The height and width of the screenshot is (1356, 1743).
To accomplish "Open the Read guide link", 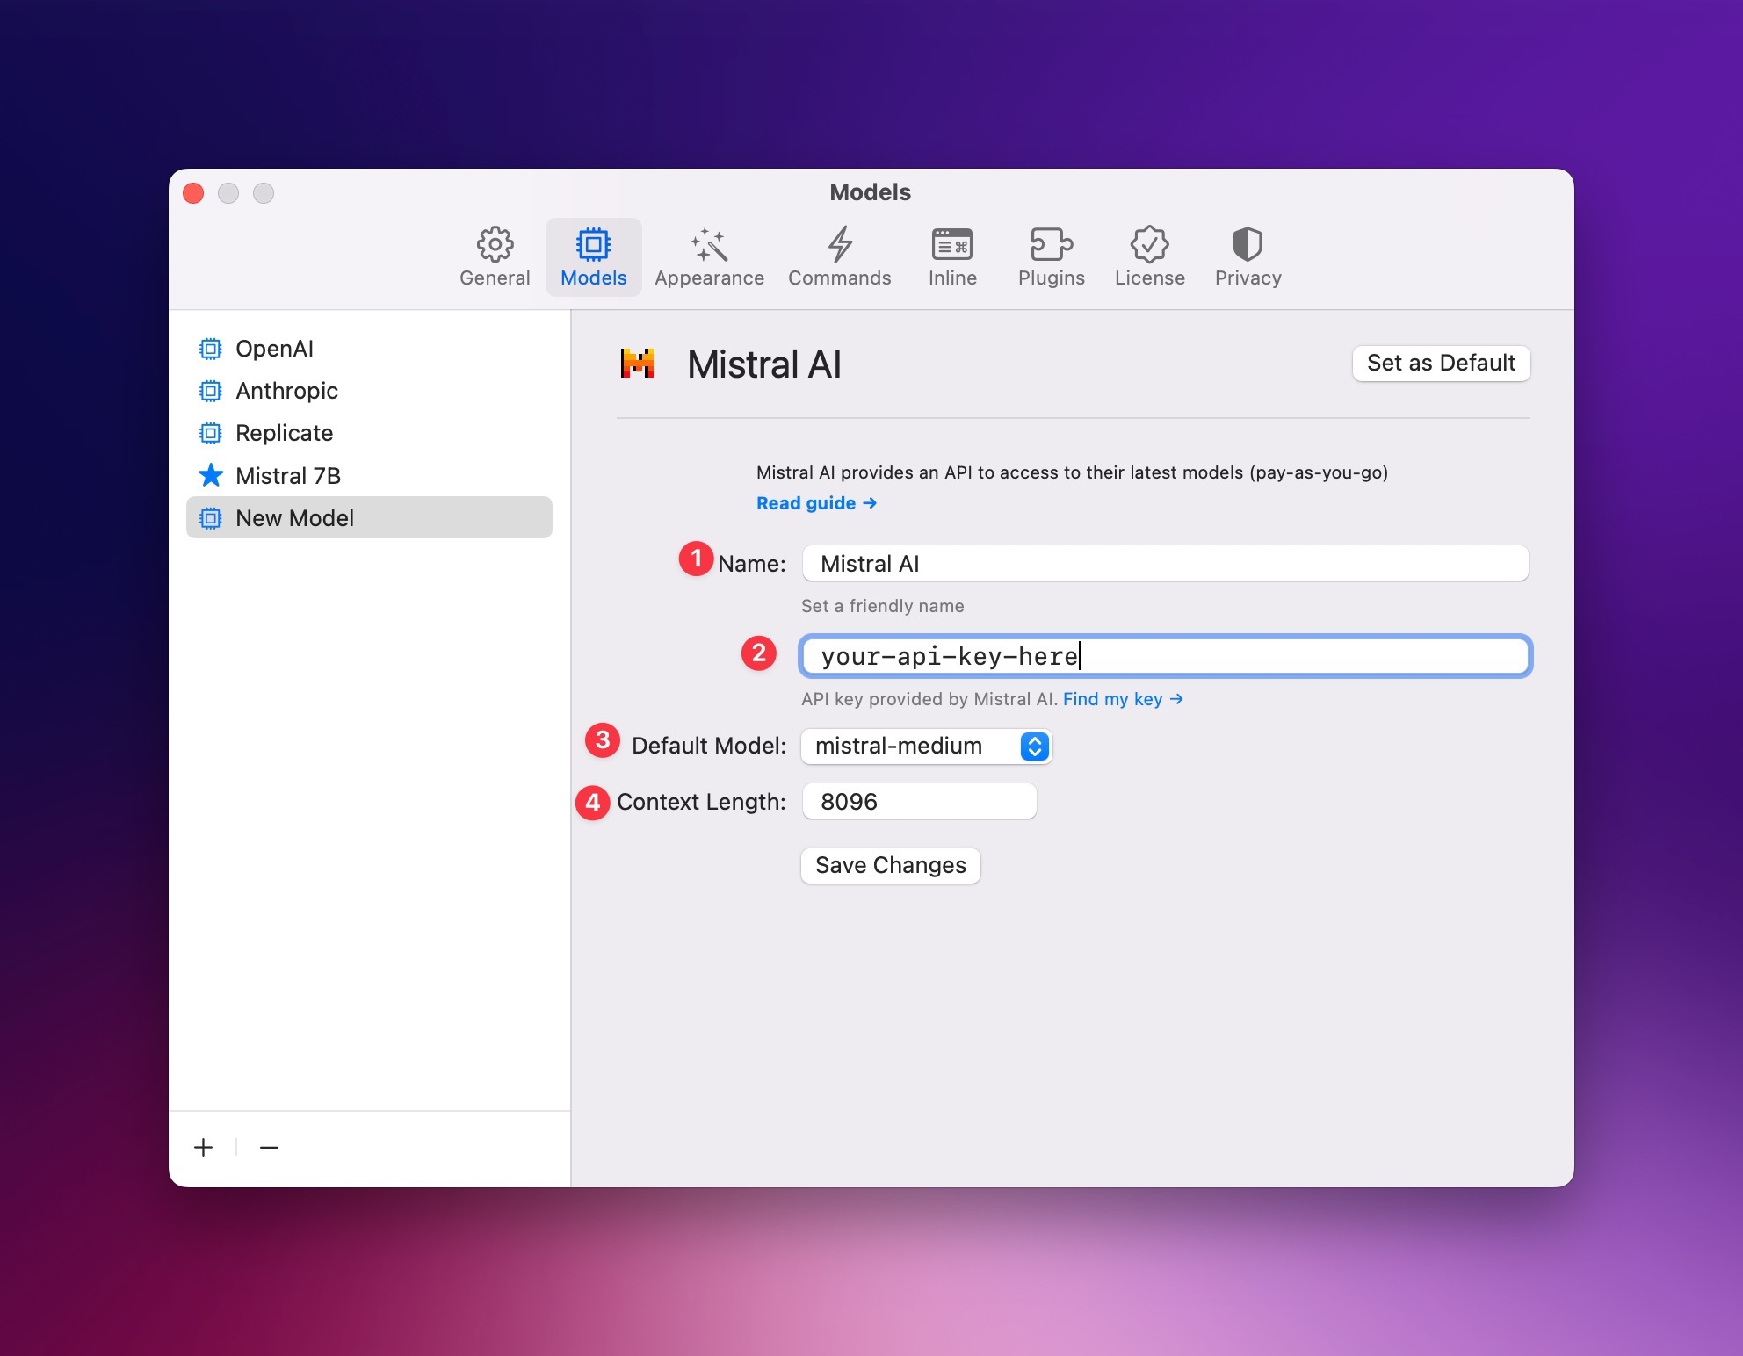I will (x=816, y=503).
